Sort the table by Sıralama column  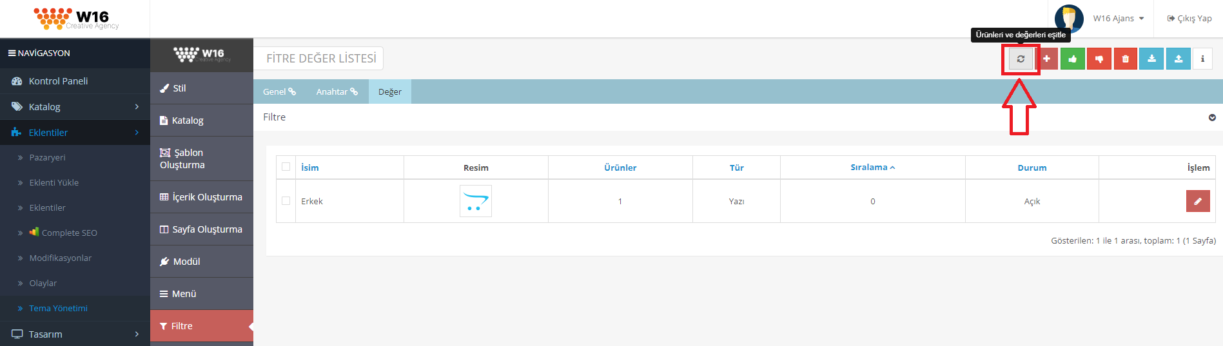(872, 168)
